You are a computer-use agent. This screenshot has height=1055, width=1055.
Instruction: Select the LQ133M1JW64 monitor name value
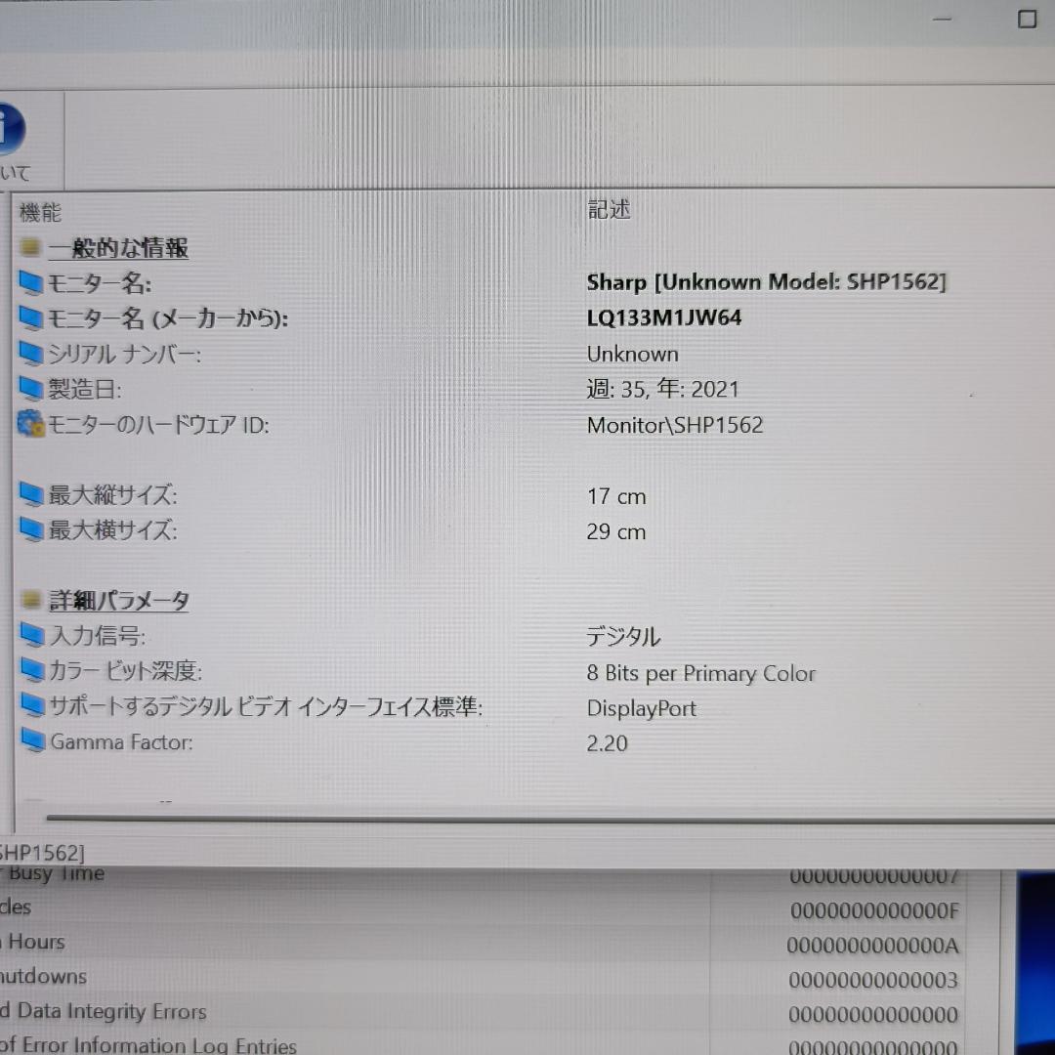pos(664,317)
